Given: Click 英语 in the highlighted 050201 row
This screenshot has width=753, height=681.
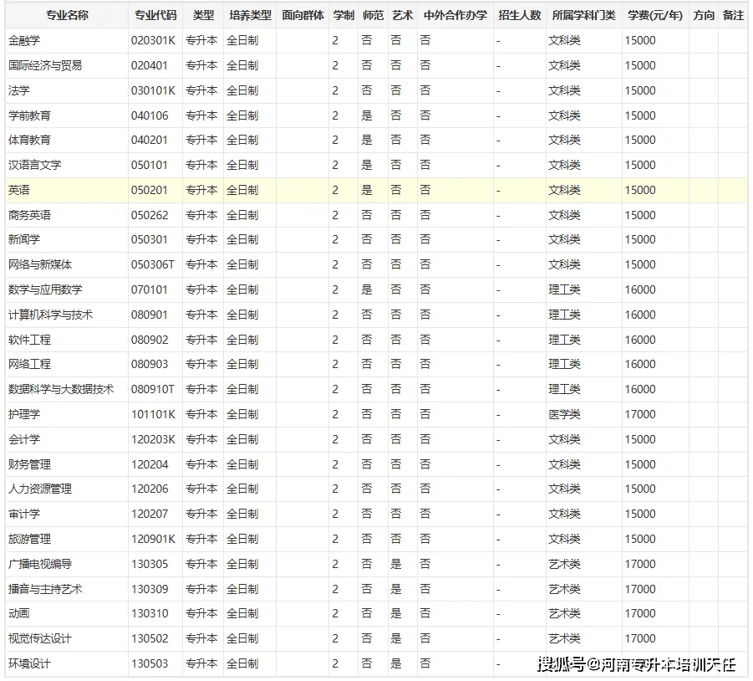Looking at the screenshot, I should pyautogui.click(x=18, y=190).
